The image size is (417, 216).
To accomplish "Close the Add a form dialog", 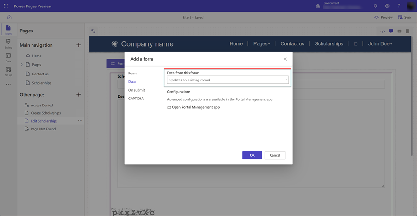I will (x=285, y=59).
